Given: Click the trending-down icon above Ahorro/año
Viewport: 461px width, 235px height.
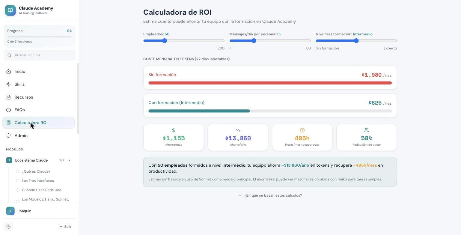Looking at the screenshot, I should (238, 130).
